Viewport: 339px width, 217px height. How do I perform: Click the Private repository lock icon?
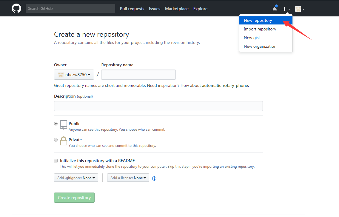coord(63,141)
